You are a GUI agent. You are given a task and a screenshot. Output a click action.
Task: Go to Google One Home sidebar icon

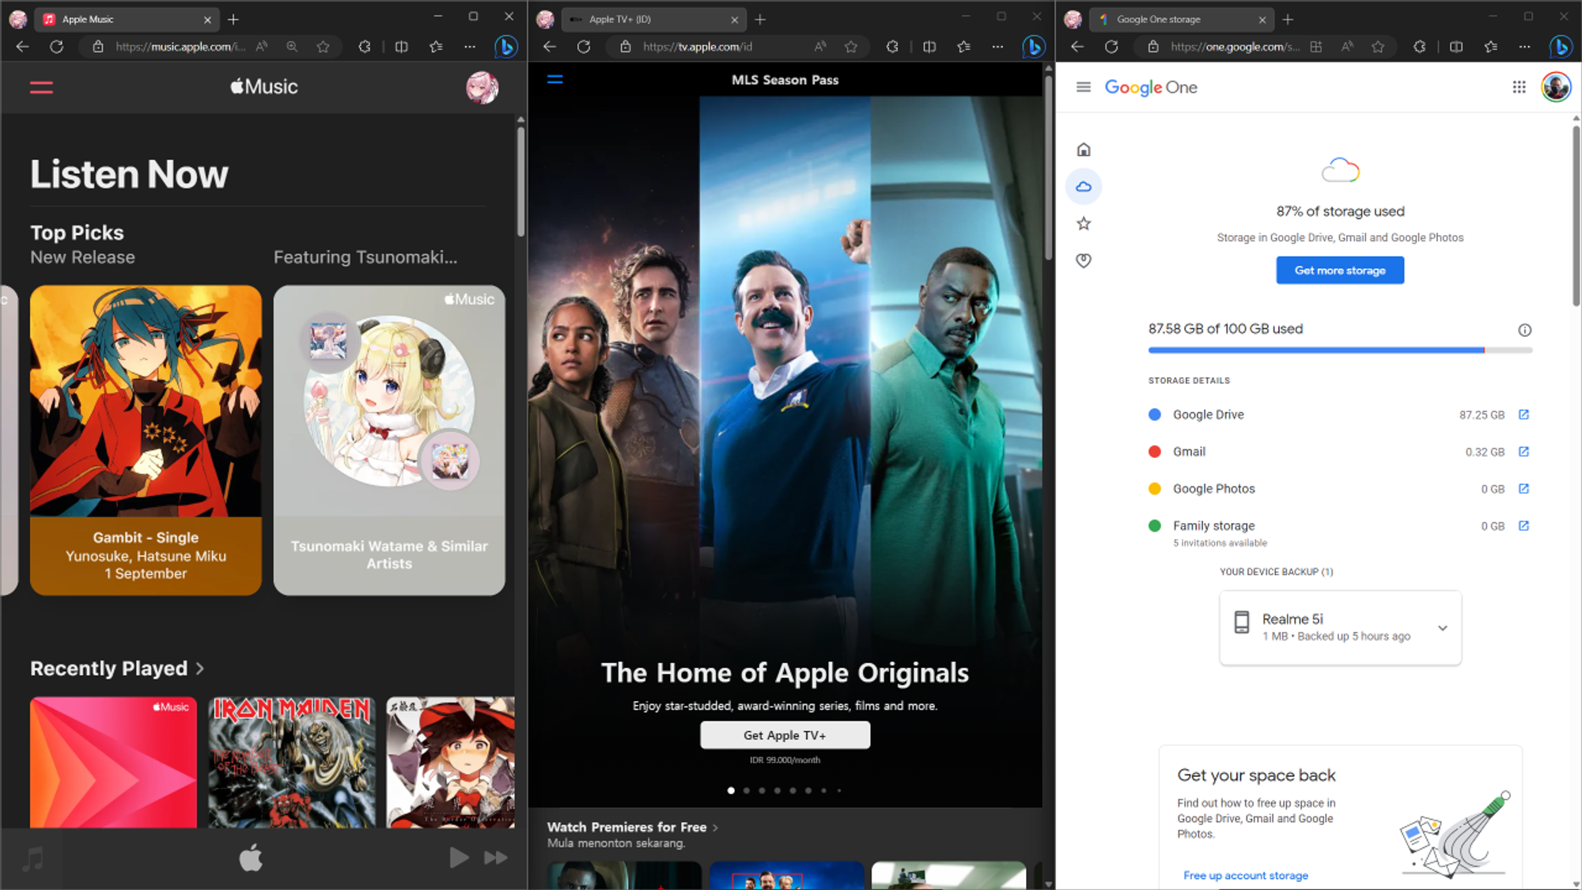[1084, 150]
